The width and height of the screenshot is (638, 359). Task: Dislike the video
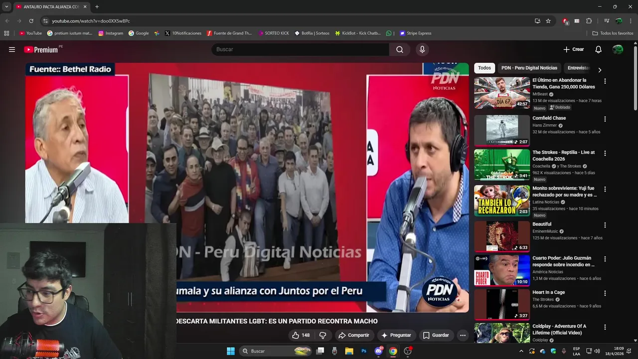click(322, 335)
